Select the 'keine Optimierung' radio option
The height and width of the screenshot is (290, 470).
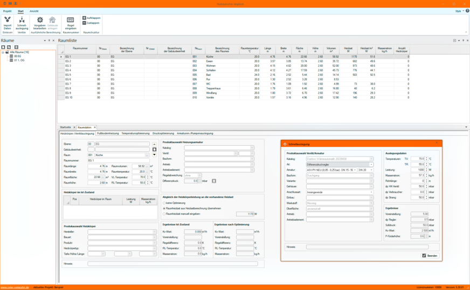pyautogui.click(x=164, y=203)
